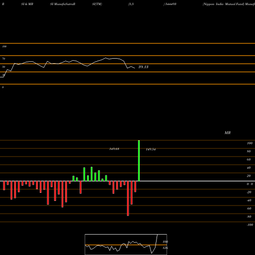Click the ')544493' code in header

coord(170,4)
